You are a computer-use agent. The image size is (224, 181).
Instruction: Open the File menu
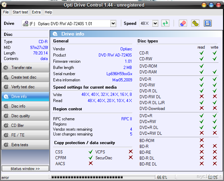tap(6, 12)
